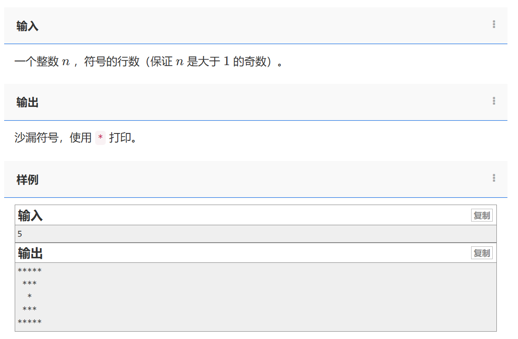This screenshot has width=518, height=339.
Task: Click the 样例 section header title
Action: 27,180
